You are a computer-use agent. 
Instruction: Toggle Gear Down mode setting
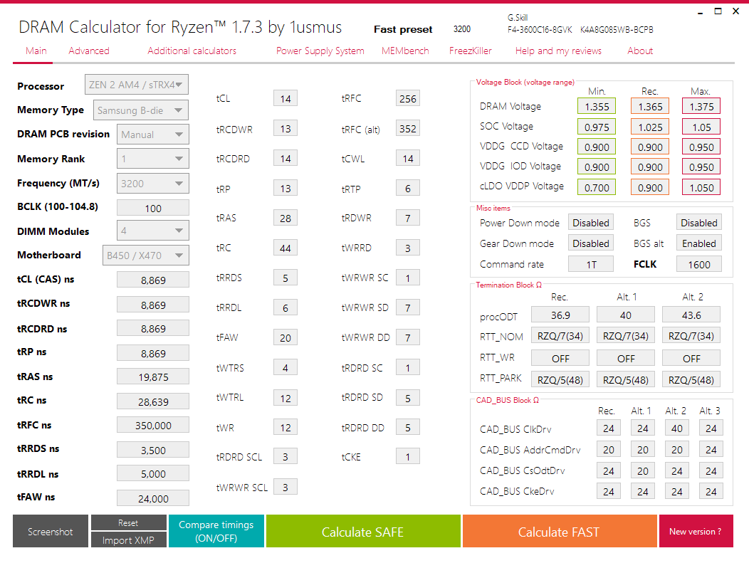tap(591, 243)
